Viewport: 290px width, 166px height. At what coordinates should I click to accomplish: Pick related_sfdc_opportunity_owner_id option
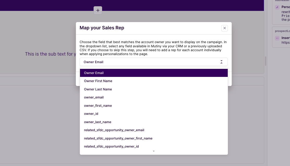pyautogui.click(x=154, y=147)
